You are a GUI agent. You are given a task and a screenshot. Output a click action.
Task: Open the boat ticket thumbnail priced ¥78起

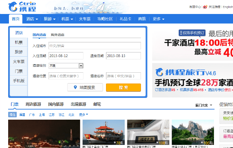click(104, 132)
